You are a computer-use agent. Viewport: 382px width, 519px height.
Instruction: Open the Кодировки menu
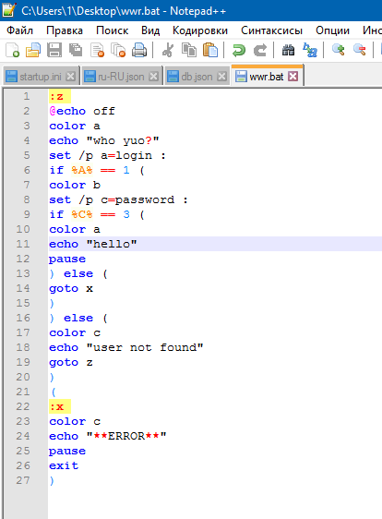point(200,30)
